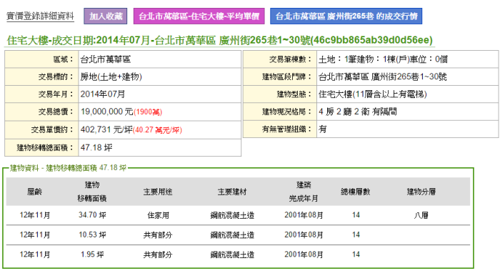Select the total price 19,000,000 元

[107, 112]
